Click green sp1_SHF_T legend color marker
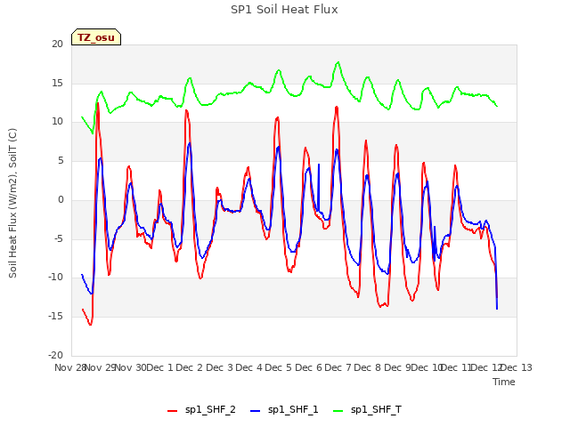 (x=338, y=411)
